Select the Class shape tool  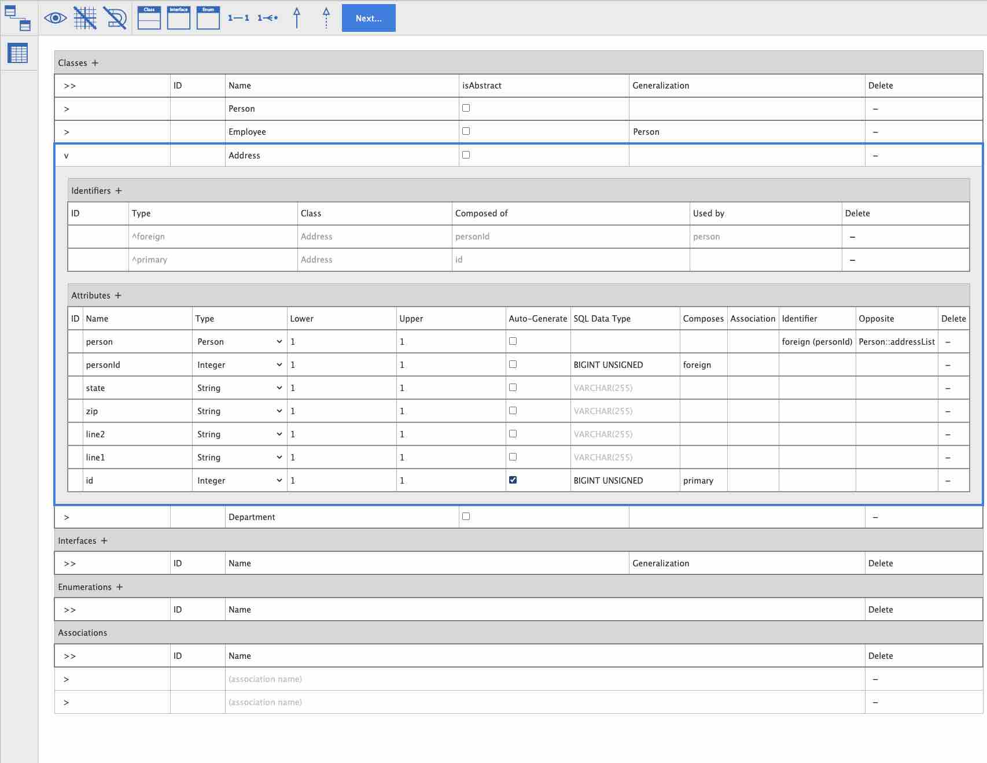tap(149, 18)
